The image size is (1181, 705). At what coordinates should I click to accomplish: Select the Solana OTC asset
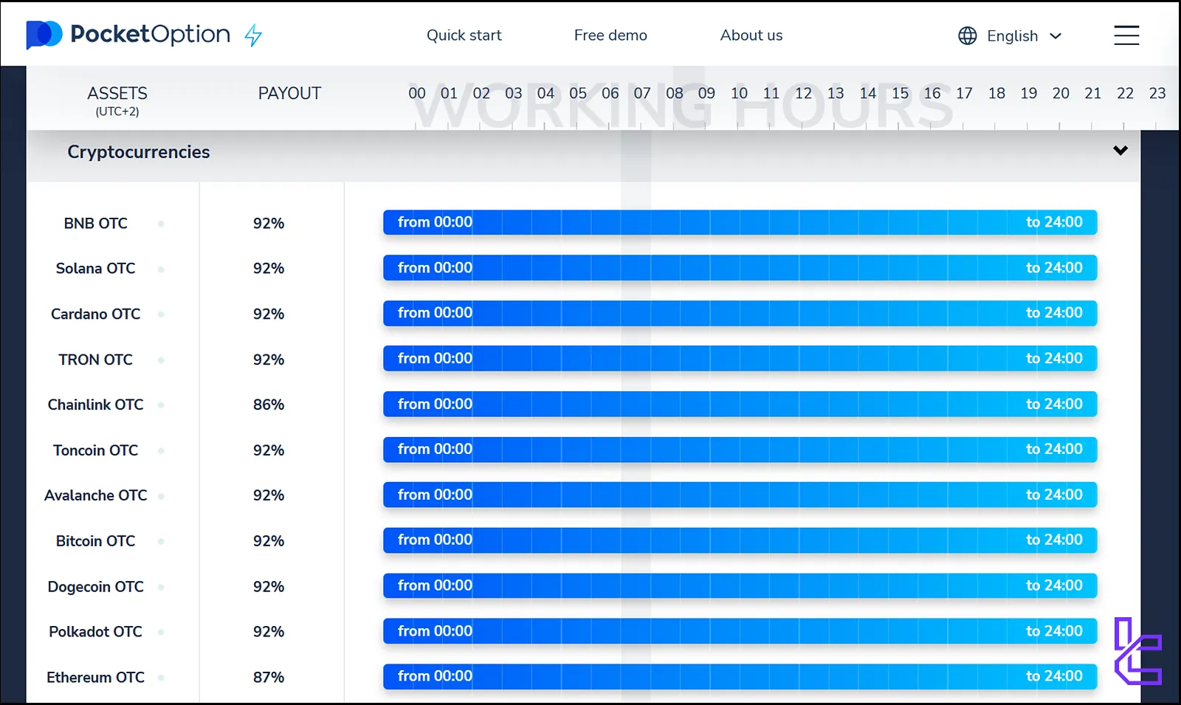point(95,268)
